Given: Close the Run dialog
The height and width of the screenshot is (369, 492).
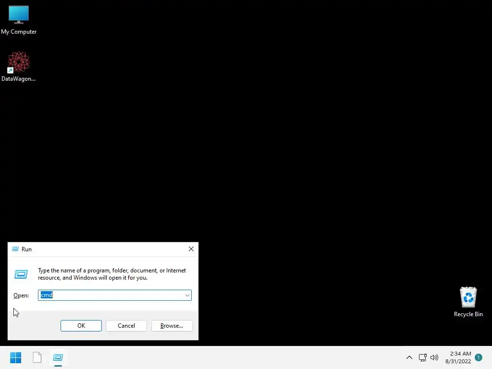Looking at the screenshot, I should (x=191, y=249).
